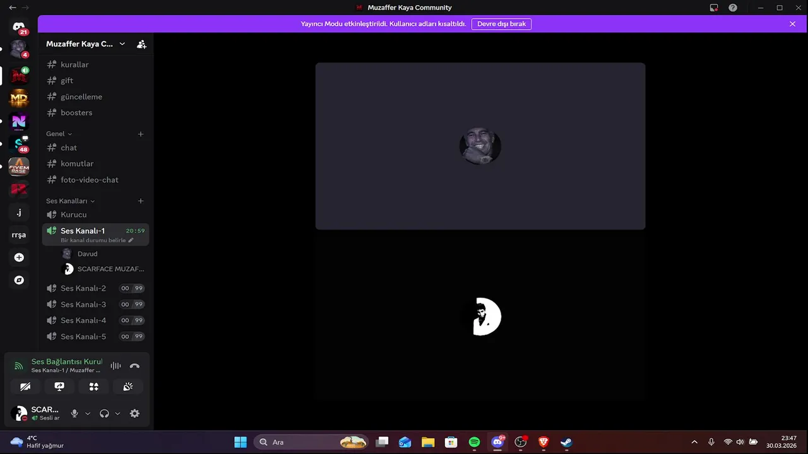Open Discord direct messages home icon
Screen dimensions: 808x454
(19, 27)
